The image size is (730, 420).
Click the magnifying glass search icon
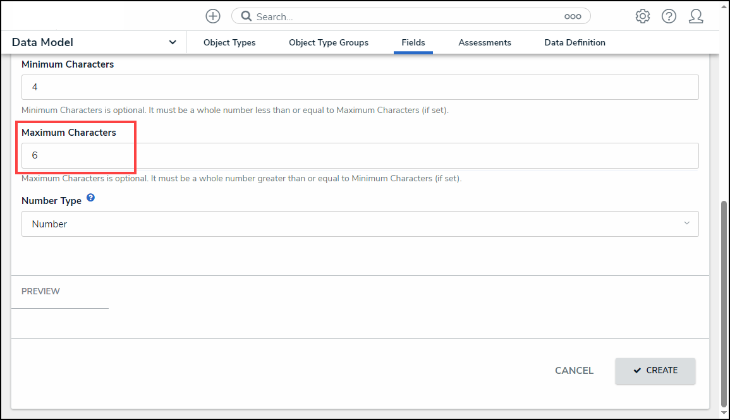click(246, 16)
